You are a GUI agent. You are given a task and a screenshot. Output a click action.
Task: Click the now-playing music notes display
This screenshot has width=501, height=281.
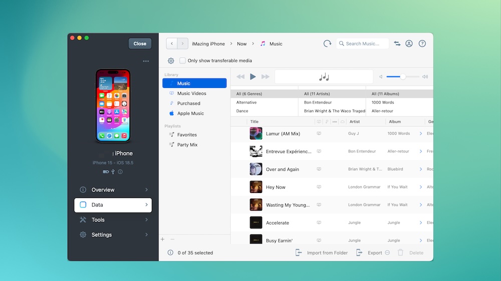[324, 77]
